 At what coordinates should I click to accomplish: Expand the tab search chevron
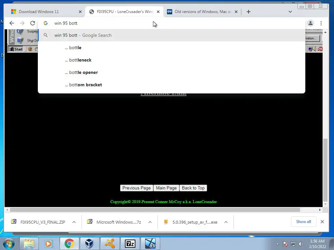tap(290, 12)
